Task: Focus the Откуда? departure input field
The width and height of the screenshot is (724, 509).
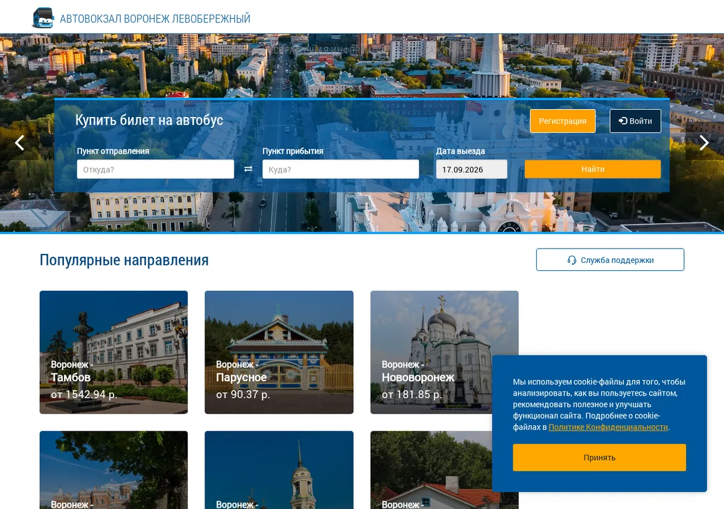Action: (x=155, y=169)
